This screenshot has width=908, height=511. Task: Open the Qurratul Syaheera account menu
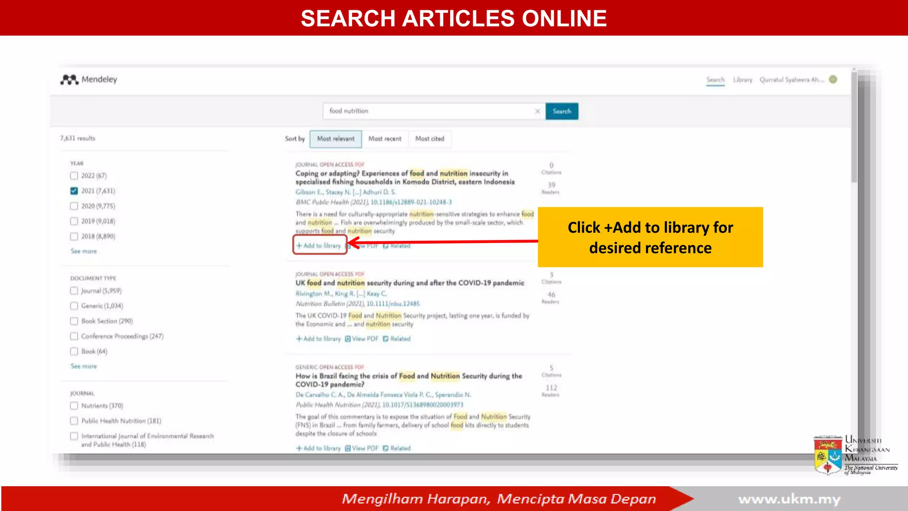click(792, 80)
